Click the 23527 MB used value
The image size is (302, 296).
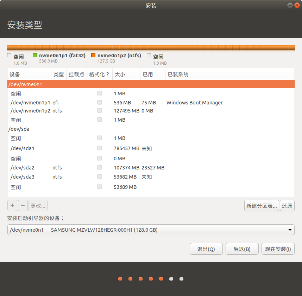click(153, 168)
